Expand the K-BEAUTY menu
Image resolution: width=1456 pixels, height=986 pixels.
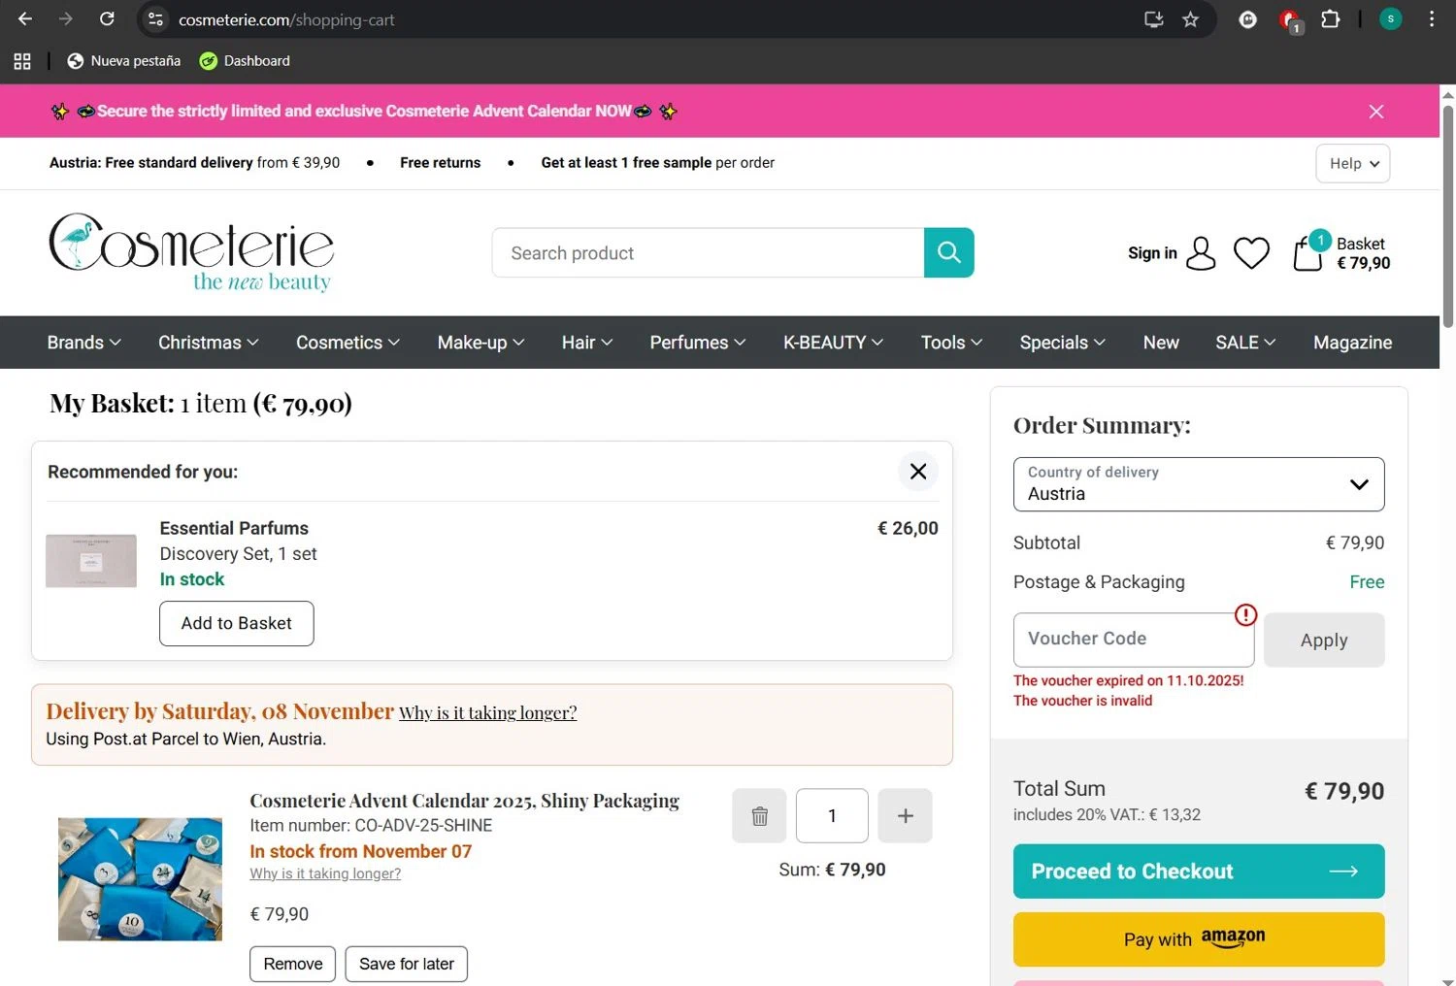point(833,343)
